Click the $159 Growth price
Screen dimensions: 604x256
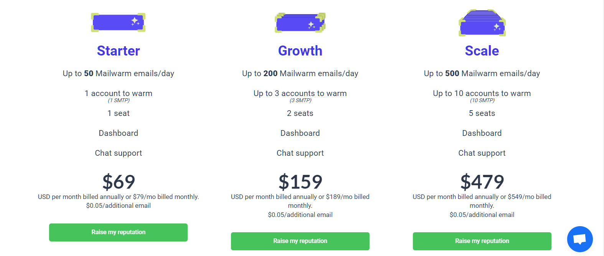(x=300, y=182)
